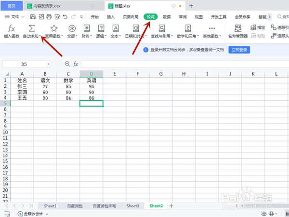This screenshot has width=289, height=217.
Task: Switch to the 视图 ribbon tab
Action: point(198,17)
